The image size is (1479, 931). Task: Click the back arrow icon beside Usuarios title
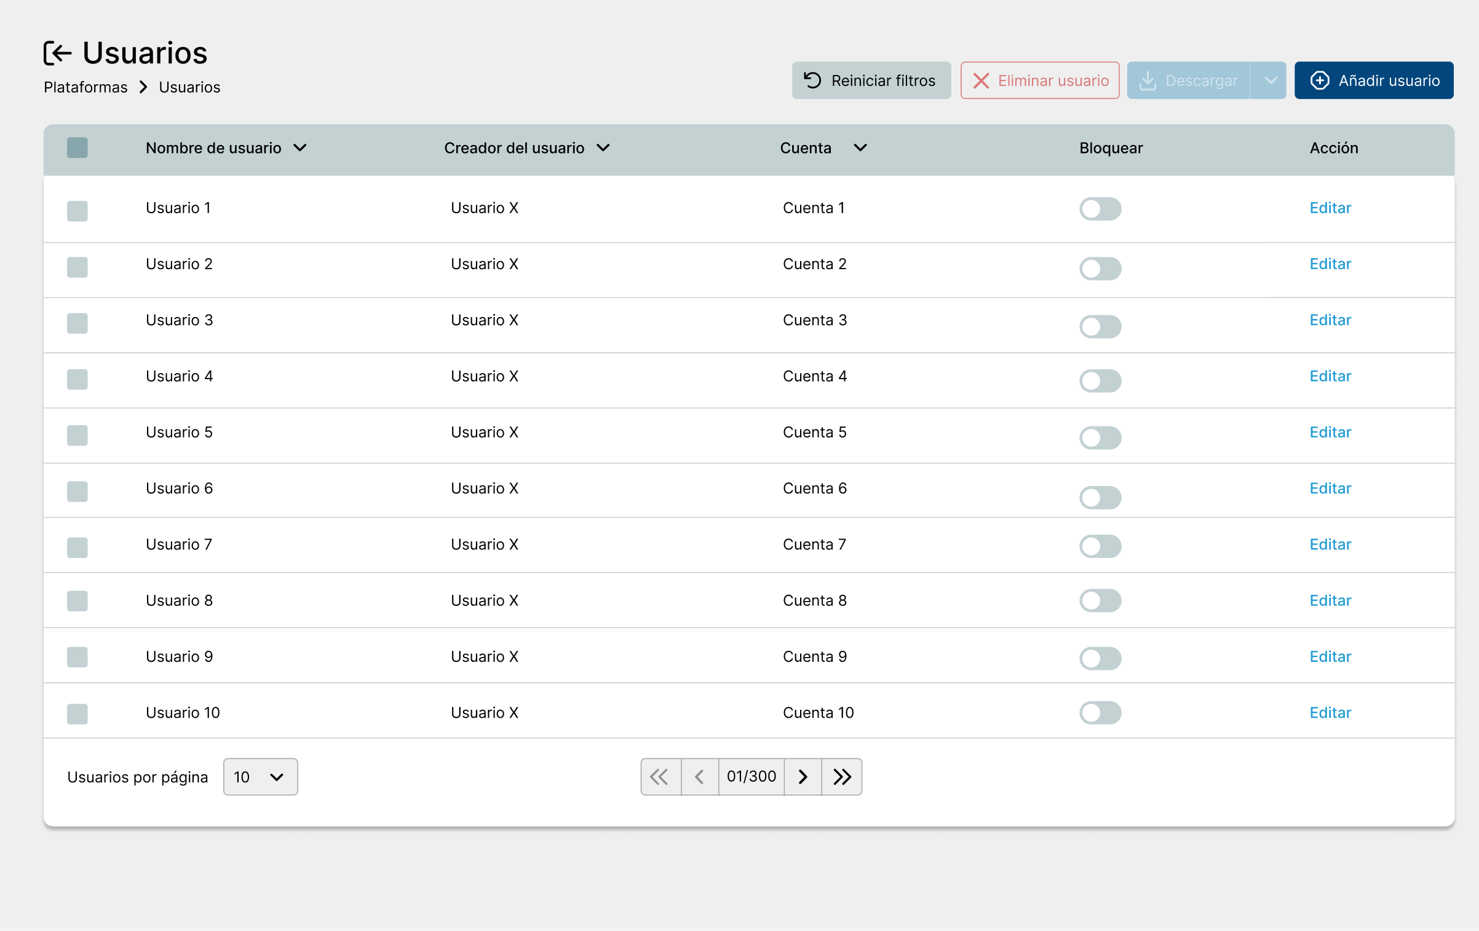tap(58, 53)
